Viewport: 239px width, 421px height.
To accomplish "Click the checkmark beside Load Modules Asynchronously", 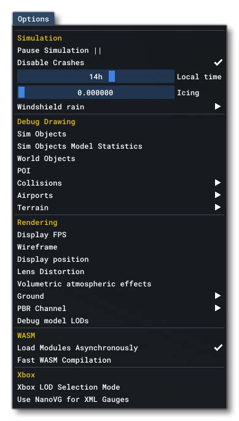I will [218, 348].
